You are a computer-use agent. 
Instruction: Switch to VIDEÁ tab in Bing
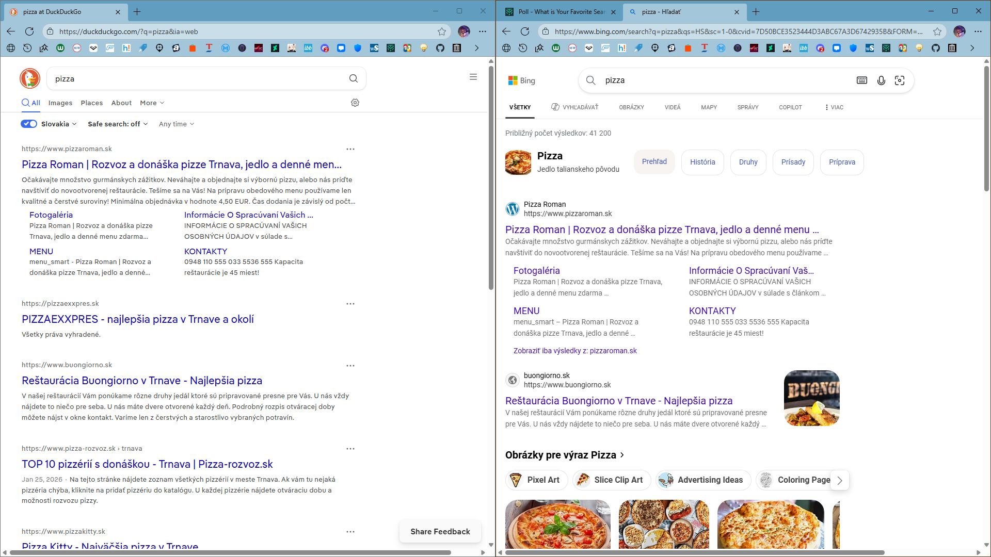(673, 107)
